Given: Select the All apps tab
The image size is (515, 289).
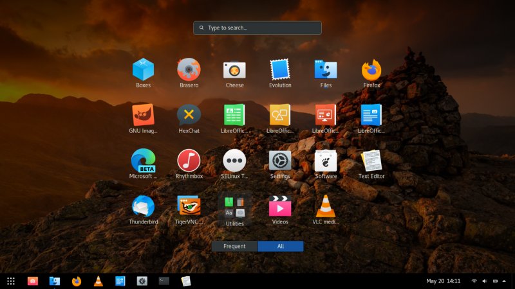Looking at the screenshot, I should [x=281, y=246].
